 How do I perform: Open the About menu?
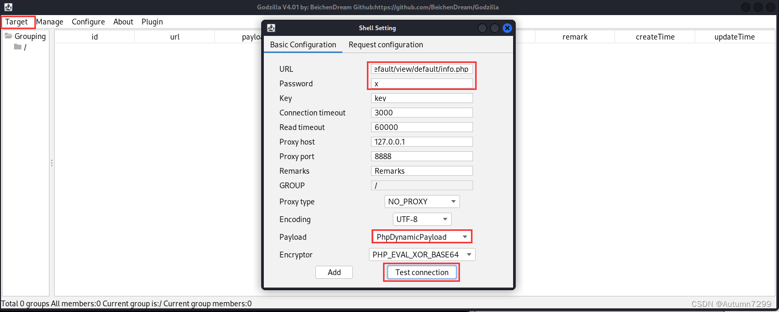tap(123, 22)
